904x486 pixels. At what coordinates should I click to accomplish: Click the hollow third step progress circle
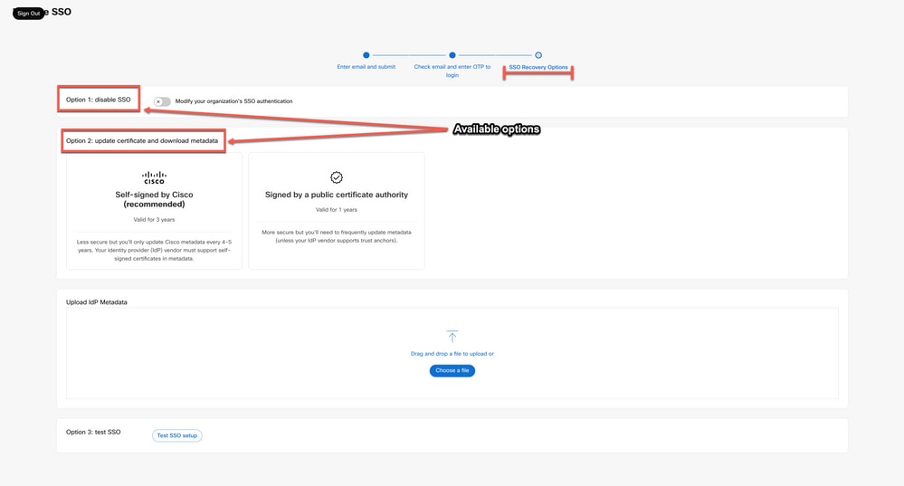click(x=538, y=55)
